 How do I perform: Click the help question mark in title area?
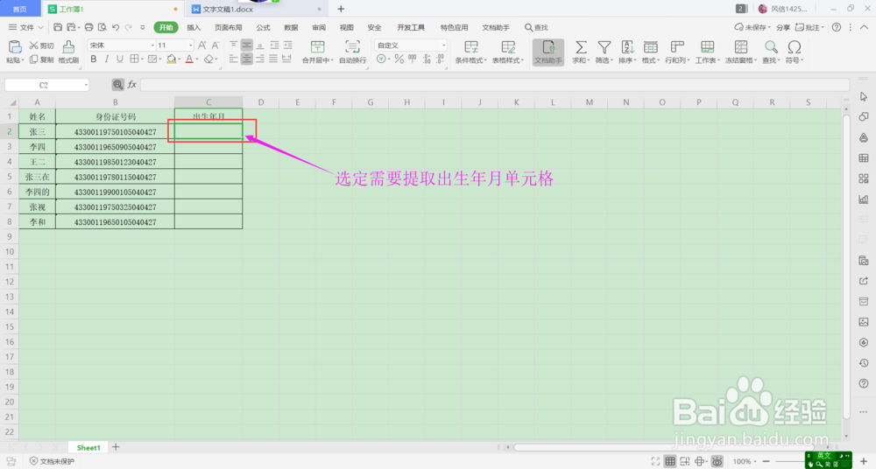coord(837,27)
